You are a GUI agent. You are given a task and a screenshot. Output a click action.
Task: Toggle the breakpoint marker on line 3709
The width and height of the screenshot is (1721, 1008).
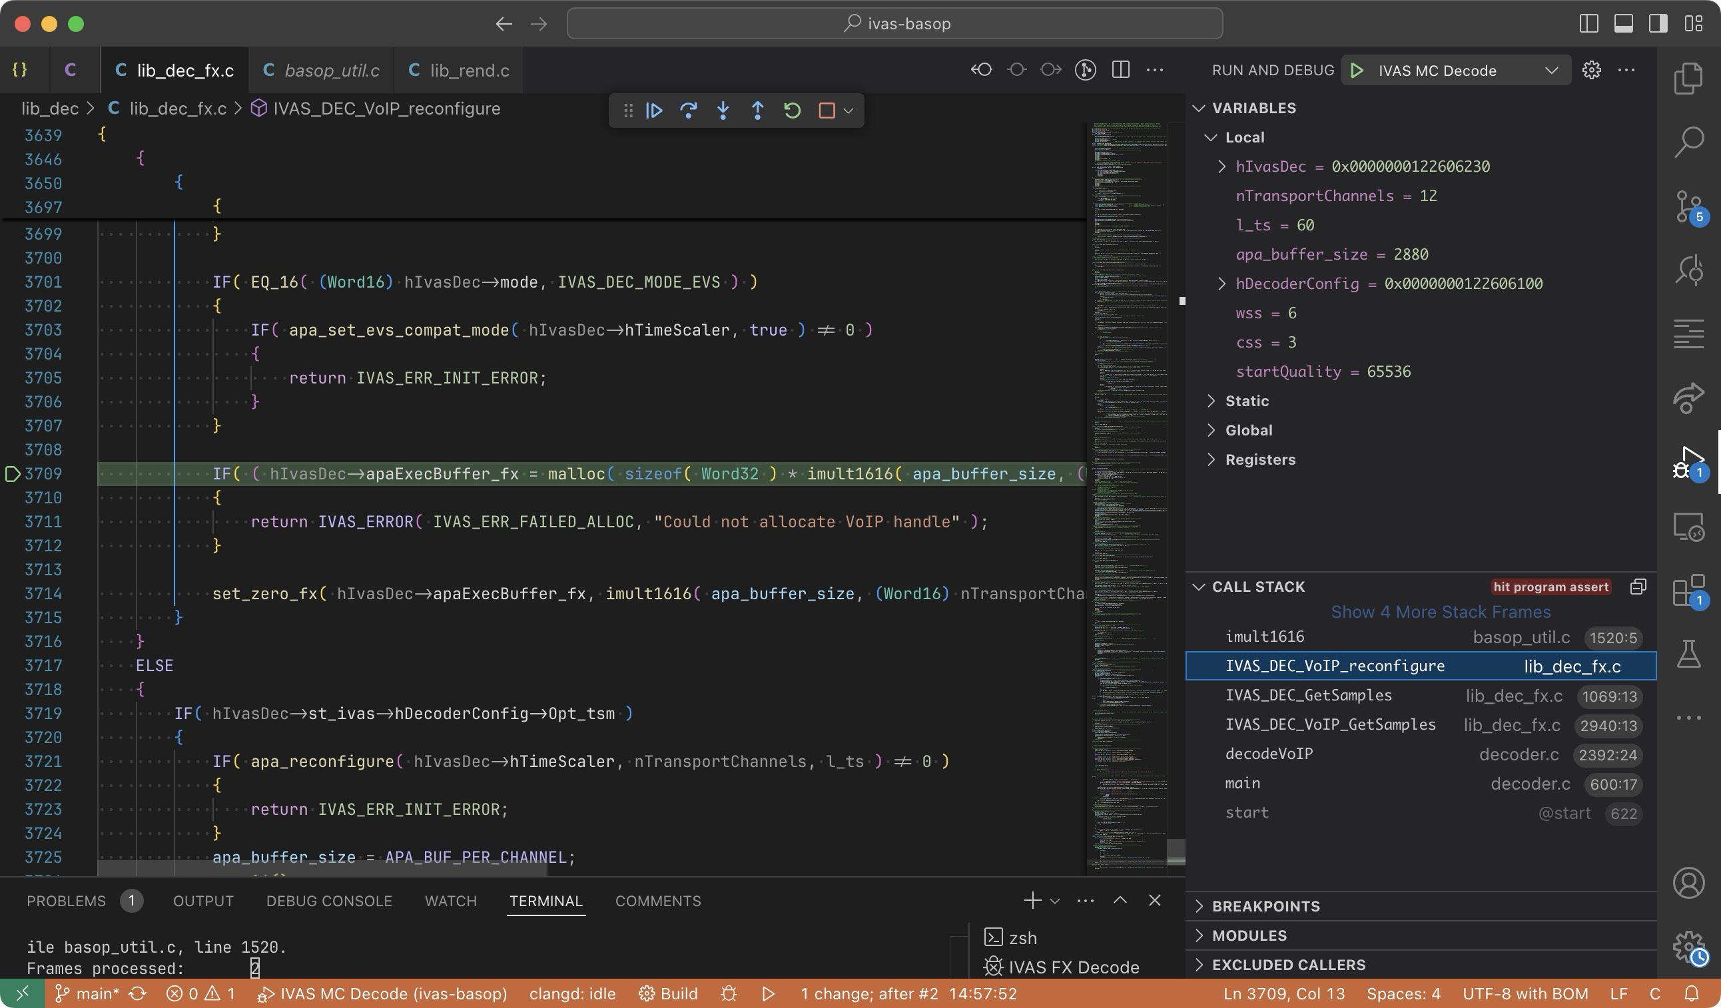click(12, 473)
